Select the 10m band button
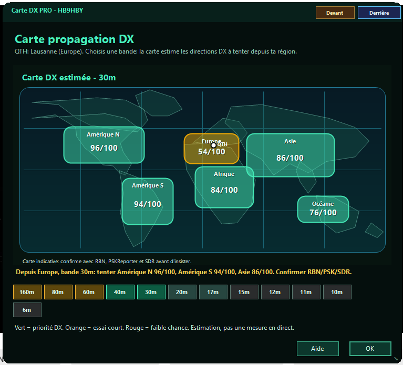Screen dimensions: 403x365 [337, 292]
